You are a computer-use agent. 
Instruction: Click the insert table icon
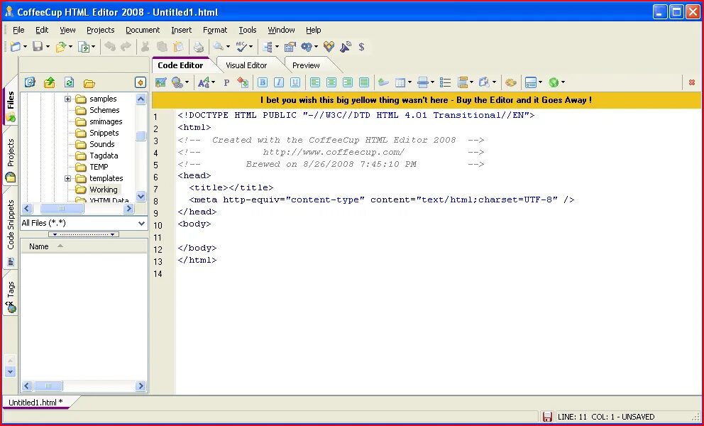400,82
